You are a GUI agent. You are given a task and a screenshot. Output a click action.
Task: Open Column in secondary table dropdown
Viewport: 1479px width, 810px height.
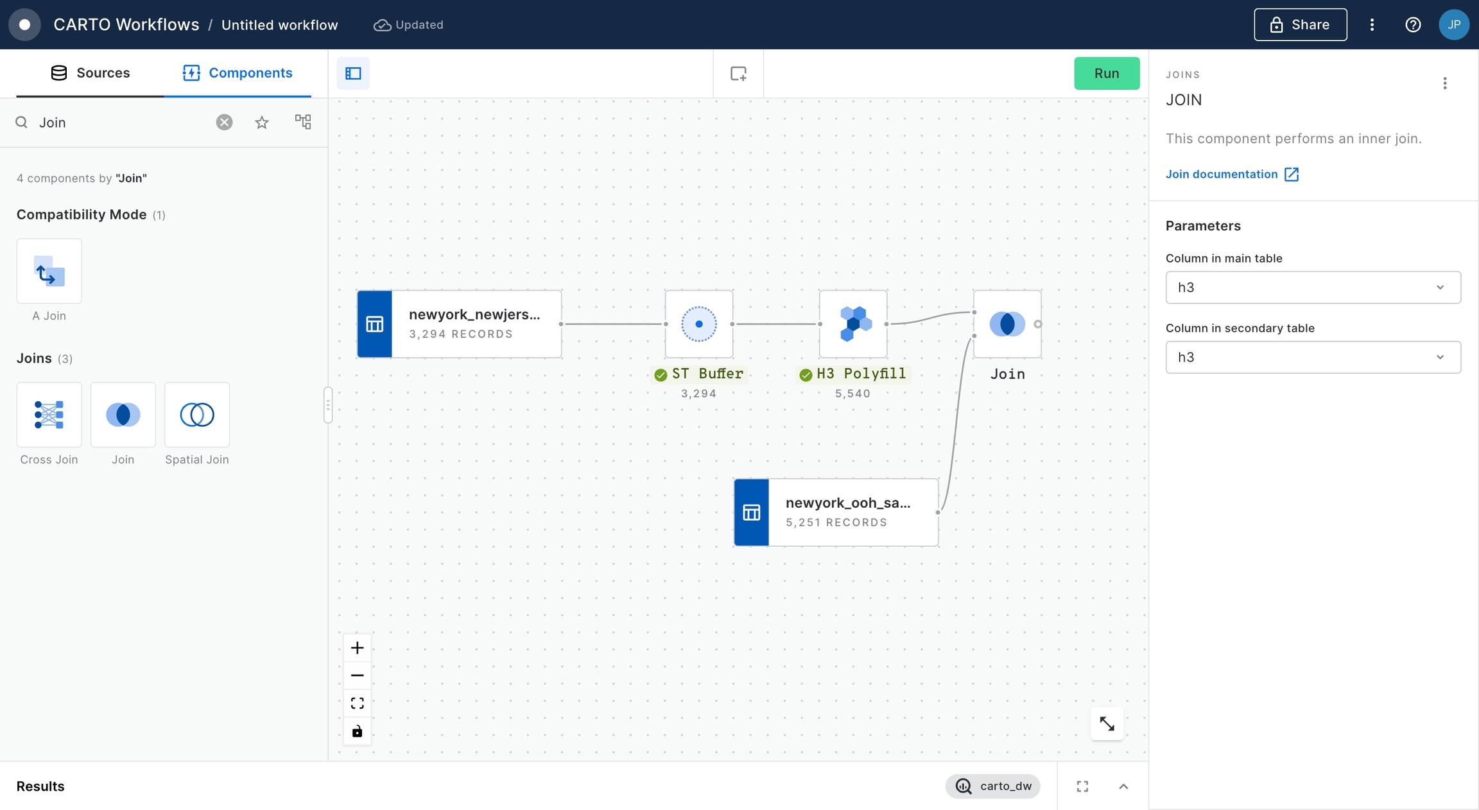click(x=1313, y=358)
